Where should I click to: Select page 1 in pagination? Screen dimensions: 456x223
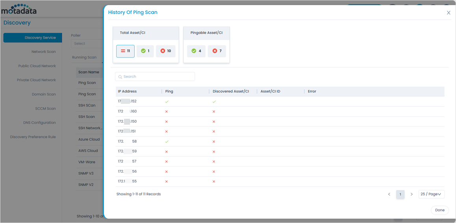[400, 194]
